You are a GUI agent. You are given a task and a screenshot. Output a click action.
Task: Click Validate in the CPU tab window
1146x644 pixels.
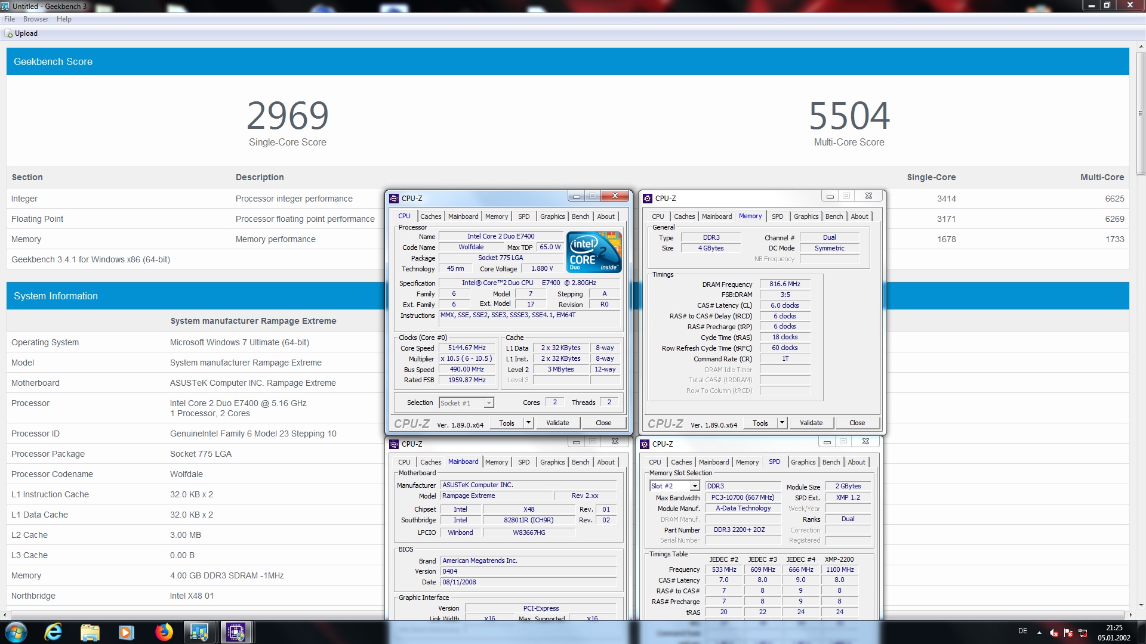click(x=557, y=423)
